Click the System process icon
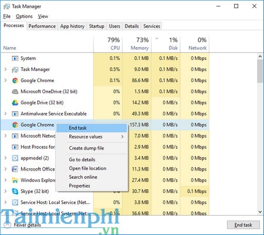The height and width of the screenshot is (235, 264). pos(15,59)
